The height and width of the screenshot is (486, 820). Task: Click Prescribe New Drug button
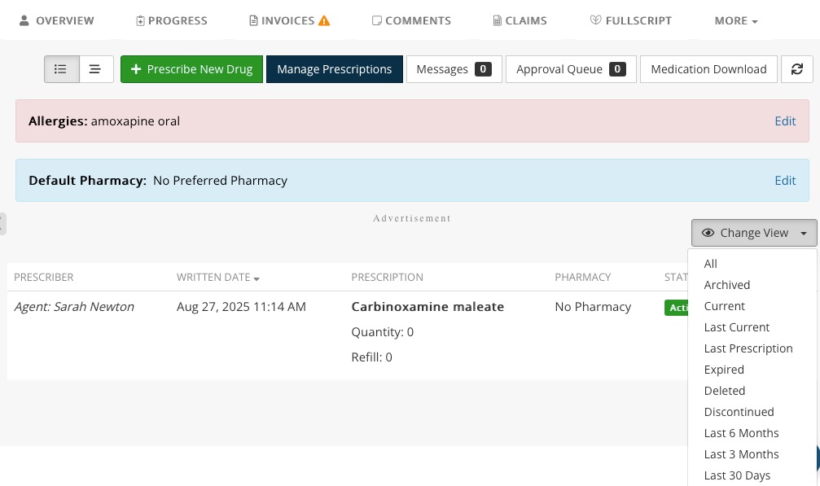[191, 69]
